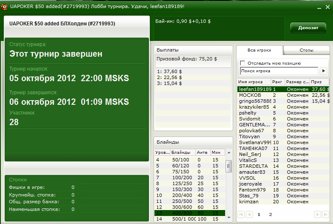Select player joeroyale row
Screen dimensions: 333x224
click(x=283, y=184)
